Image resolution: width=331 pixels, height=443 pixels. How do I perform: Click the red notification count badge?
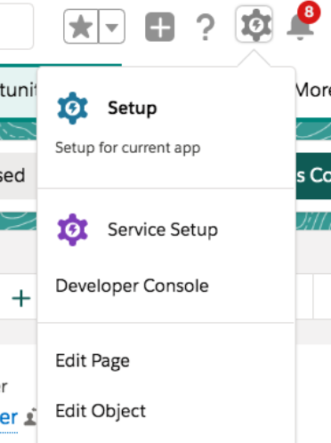309,12
